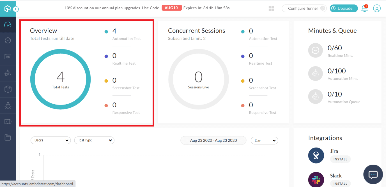Open the Screenshot testing sidebar icon
The height and width of the screenshot is (187, 386).
pyautogui.click(x=8, y=57)
